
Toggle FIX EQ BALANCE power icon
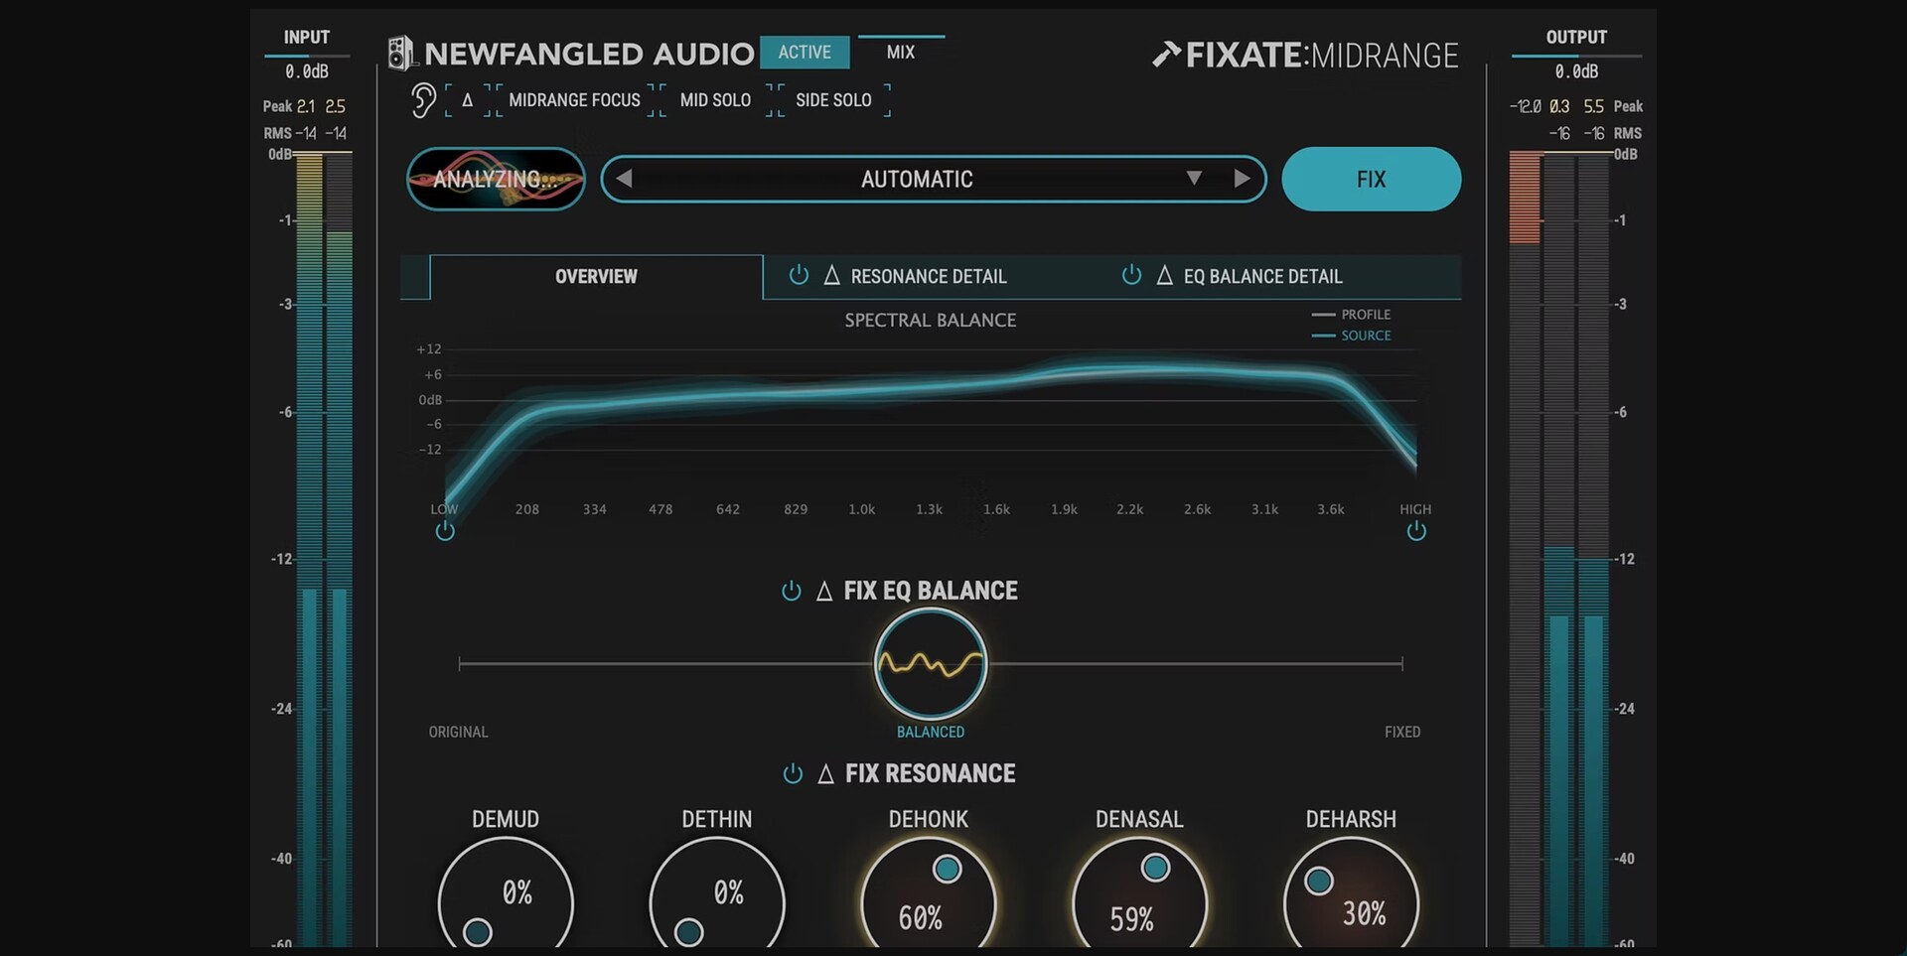(792, 592)
